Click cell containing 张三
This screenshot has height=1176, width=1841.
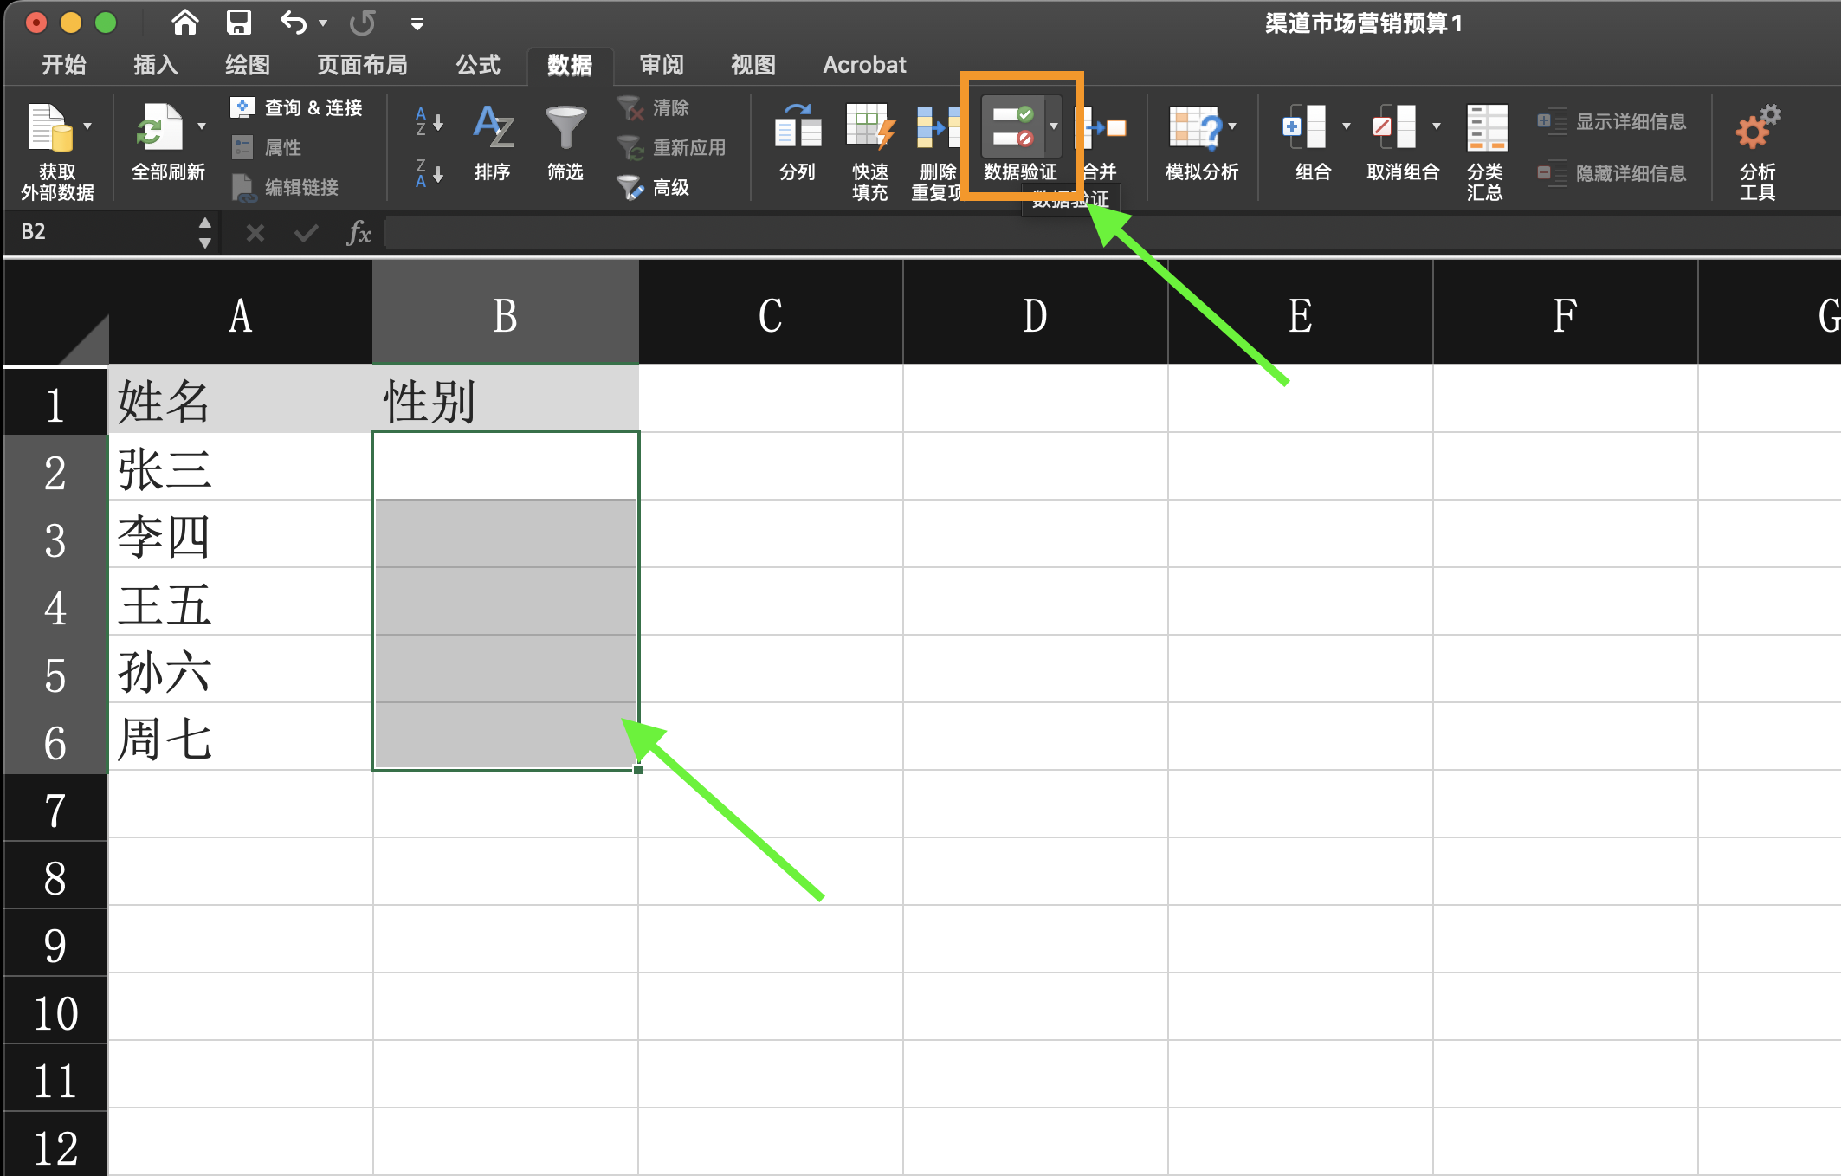[241, 468]
